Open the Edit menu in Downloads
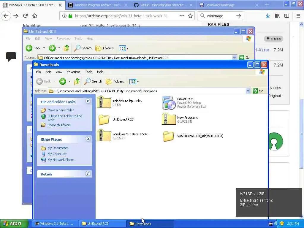The image size is (304, 228). 48,72
